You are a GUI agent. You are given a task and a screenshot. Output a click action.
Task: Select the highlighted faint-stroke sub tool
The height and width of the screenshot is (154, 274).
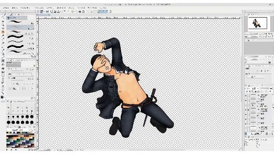tap(21, 27)
